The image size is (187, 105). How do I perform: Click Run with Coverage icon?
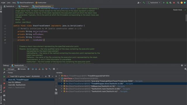pyautogui.click(x=171, y=3)
